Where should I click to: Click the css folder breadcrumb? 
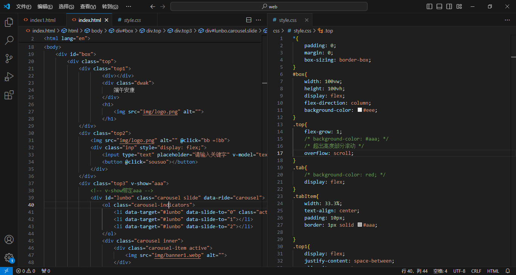(x=277, y=31)
